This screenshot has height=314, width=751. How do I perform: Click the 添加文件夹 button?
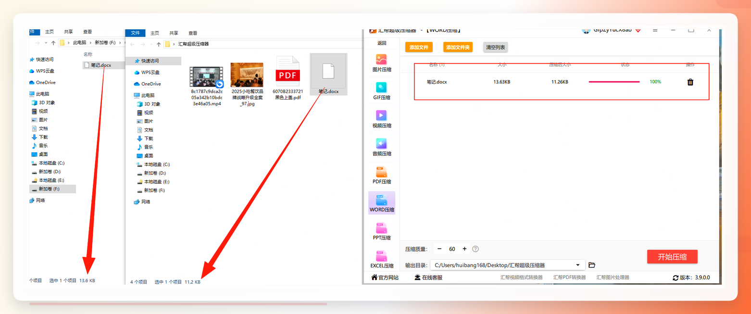click(x=458, y=47)
